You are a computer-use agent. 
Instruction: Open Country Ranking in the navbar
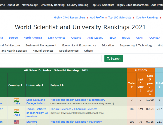(78, 5)
